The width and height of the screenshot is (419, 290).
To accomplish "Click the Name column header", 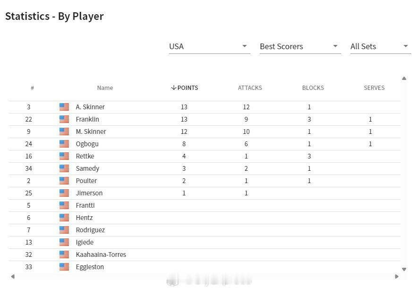I will coord(105,88).
